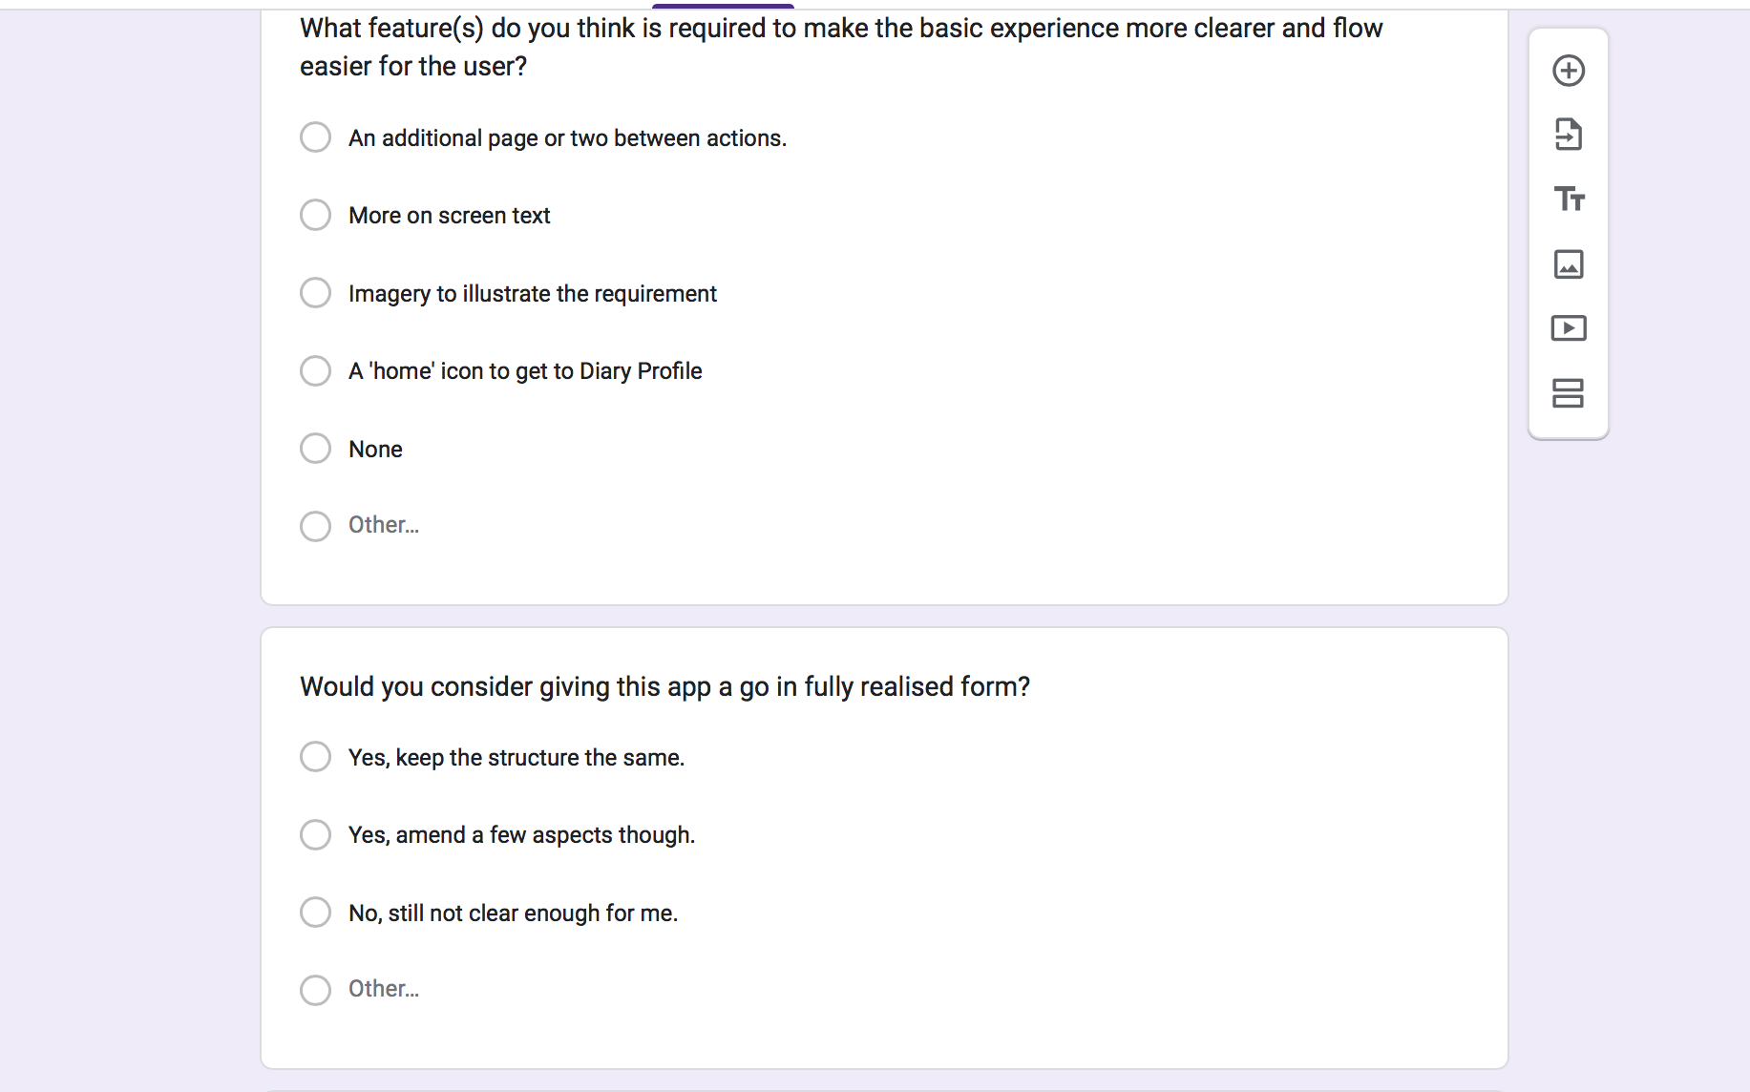Select 'No, still not clear enough for me.'

[315, 913]
